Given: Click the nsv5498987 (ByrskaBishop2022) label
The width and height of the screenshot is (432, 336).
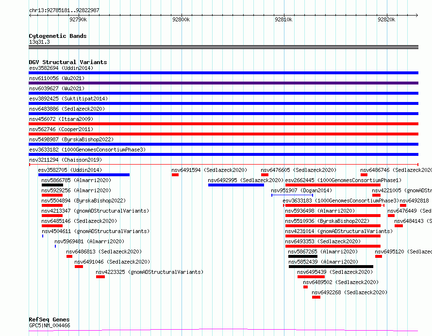Looking at the screenshot, I should (71, 139).
